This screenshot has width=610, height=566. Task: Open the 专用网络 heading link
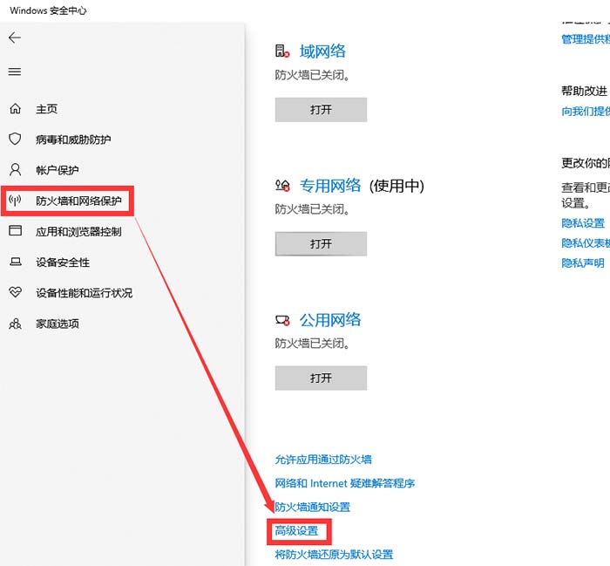click(330, 186)
